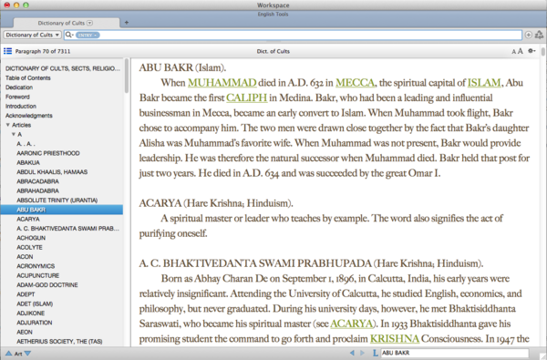
Task: Select ABSOLUTE TRINITY (URANTIA) article
Action: 57,201
